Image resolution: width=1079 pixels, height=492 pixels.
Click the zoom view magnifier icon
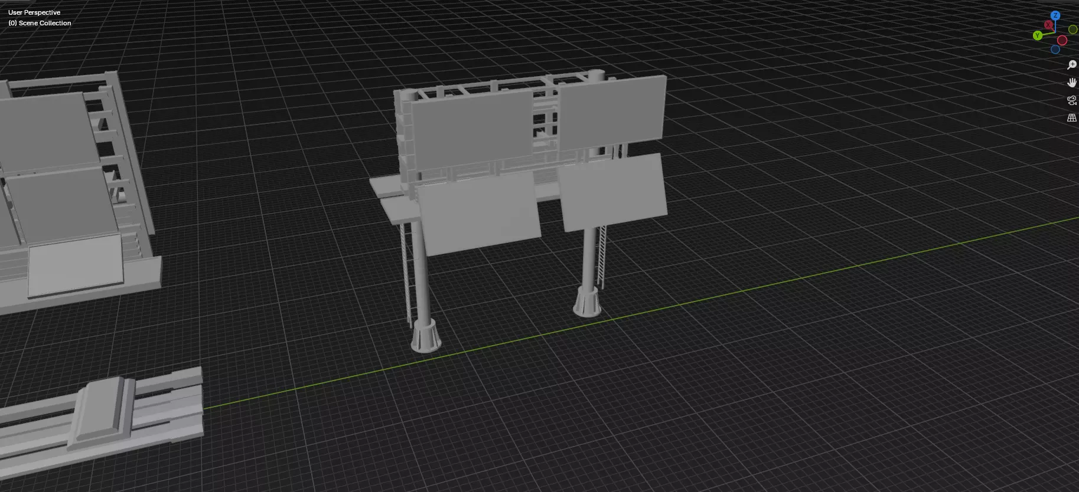point(1072,65)
